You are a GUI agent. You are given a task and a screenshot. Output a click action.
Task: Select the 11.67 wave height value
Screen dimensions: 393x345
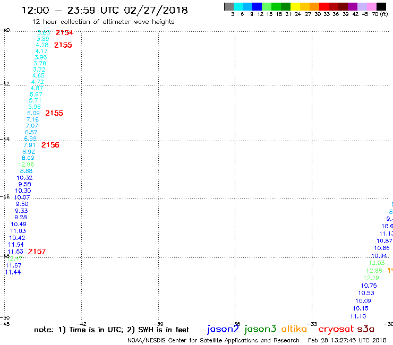click(x=13, y=265)
